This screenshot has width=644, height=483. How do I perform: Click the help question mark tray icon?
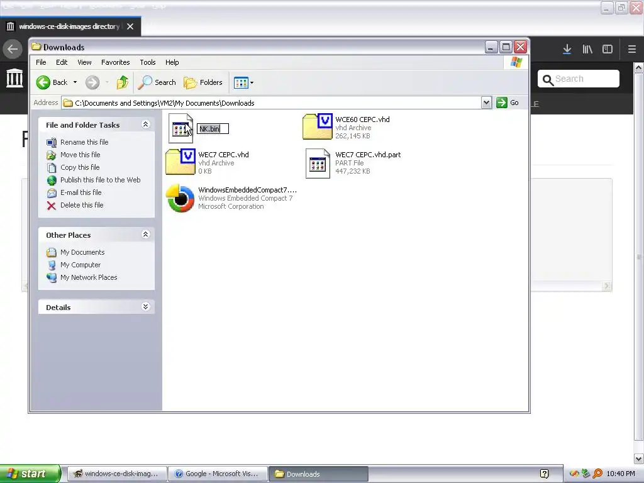(544, 474)
